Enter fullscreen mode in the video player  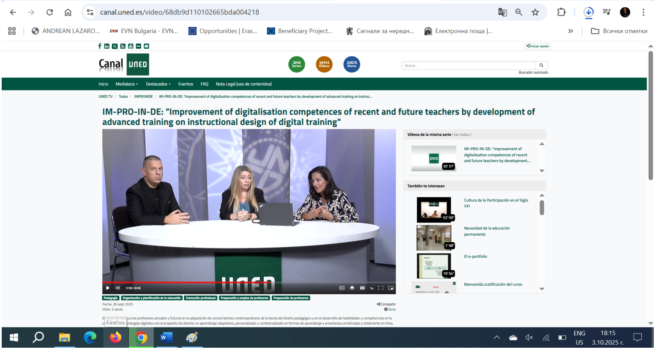381,288
